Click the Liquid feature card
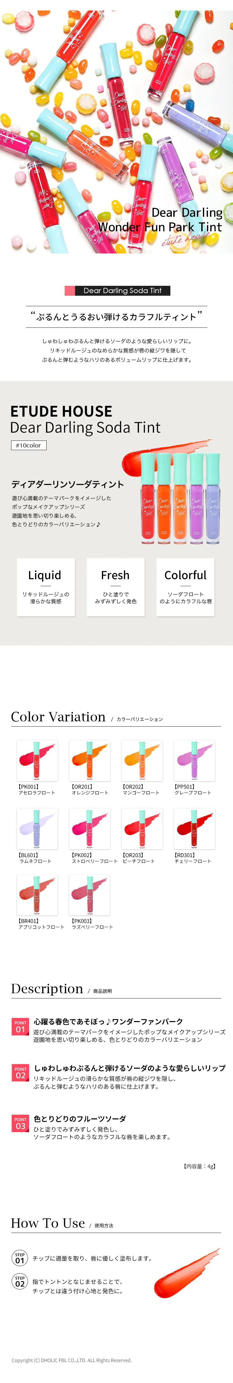The width and height of the screenshot is (233, 1383). click(x=46, y=587)
